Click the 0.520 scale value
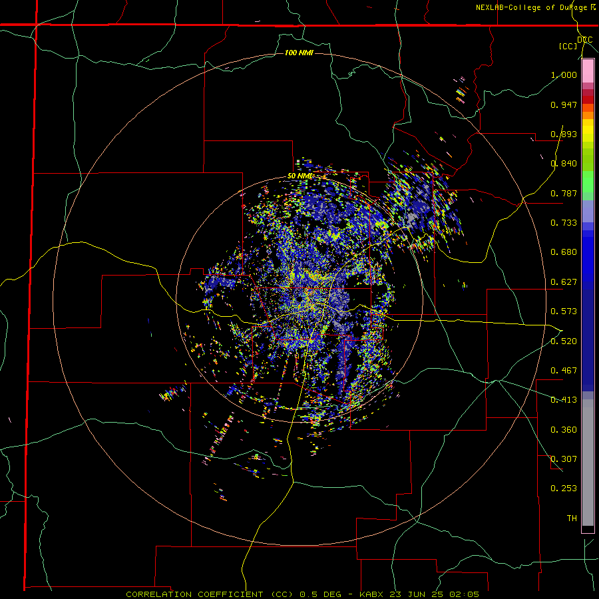 [x=564, y=341]
